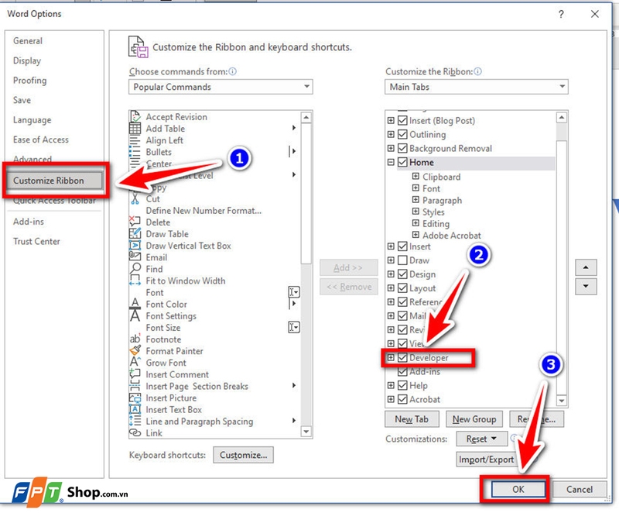Expand the Adobe Acrobat group node
Screen dimensions: 619x513
[416, 235]
